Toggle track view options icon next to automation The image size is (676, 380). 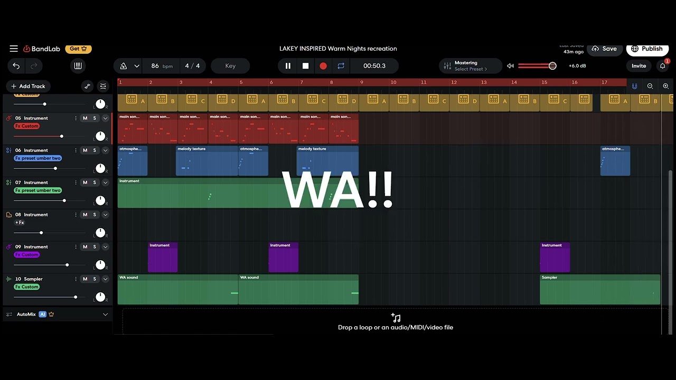click(x=103, y=86)
